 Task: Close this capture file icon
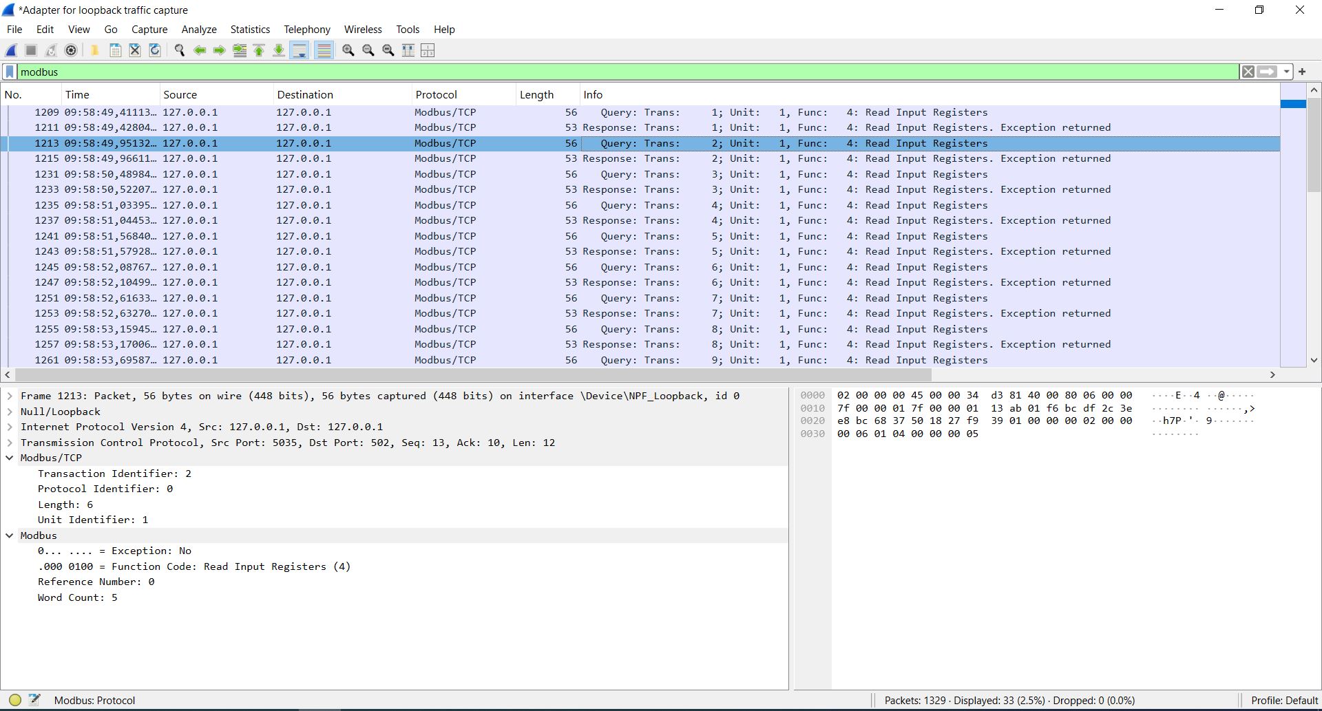[135, 50]
